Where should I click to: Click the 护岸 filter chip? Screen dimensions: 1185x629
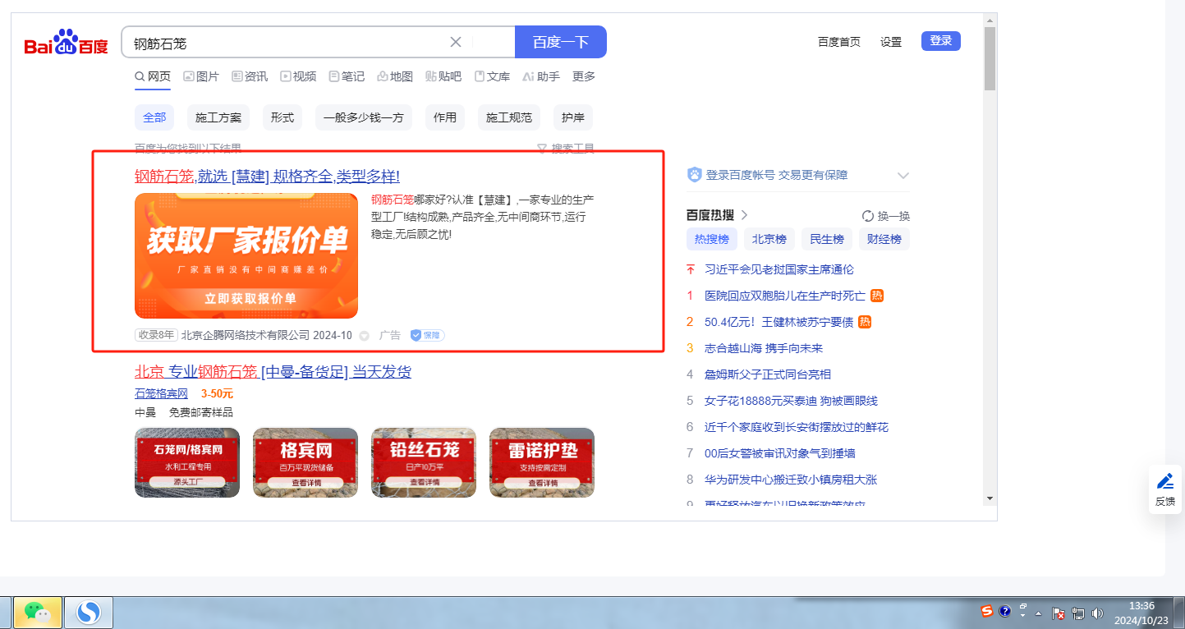click(x=573, y=117)
